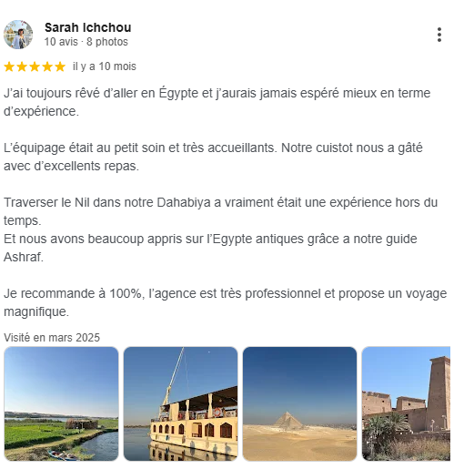Click the paragraph 'Je recommande à 100%'
The height and width of the screenshot is (469, 464).
(226, 302)
